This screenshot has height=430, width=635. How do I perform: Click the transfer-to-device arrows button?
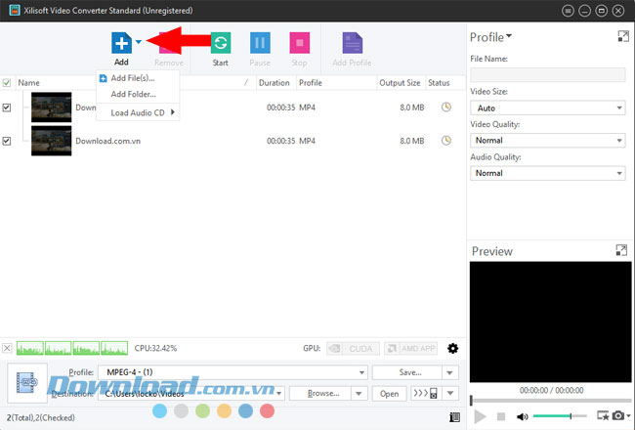pyautogui.click(x=426, y=393)
